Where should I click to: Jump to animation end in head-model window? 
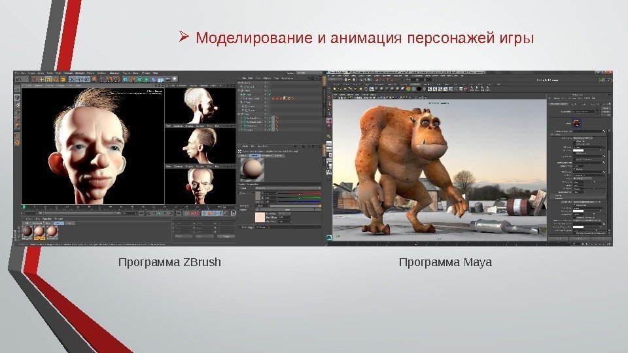pos(178,213)
